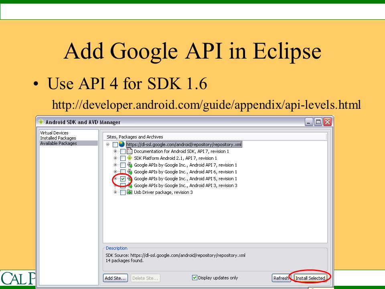Click the Google APIs Android API 3 icon

click(x=130, y=185)
